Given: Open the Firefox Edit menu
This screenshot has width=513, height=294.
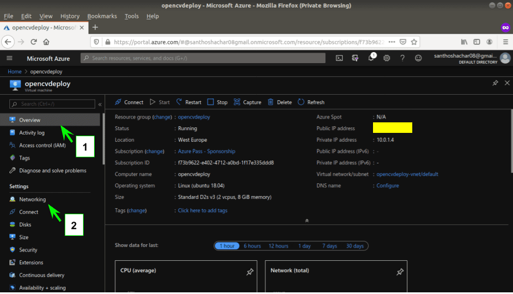Looking at the screenshot, I should 26,16.
